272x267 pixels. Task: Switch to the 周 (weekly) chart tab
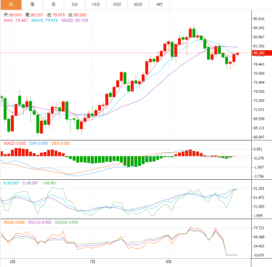(32, 4)
